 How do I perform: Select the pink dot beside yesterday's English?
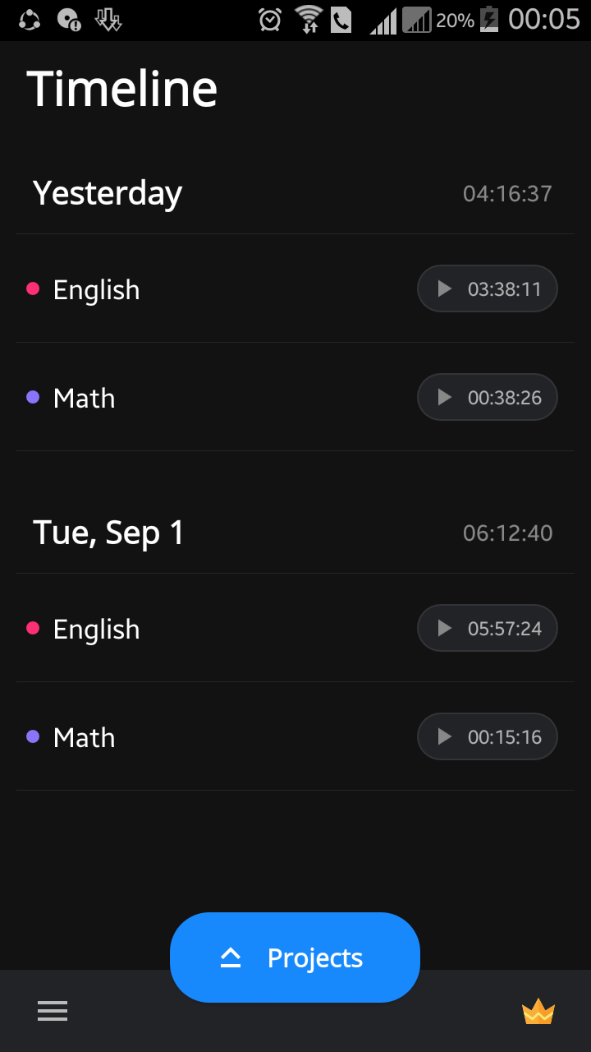coord(33,288)
